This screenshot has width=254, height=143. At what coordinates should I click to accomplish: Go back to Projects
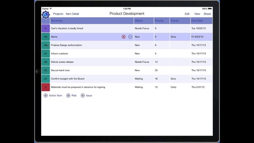[x=58, y=14]
